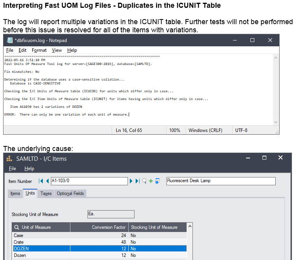Open Notepad File menu
Viewport: 299px width, 260px height.
10,50
